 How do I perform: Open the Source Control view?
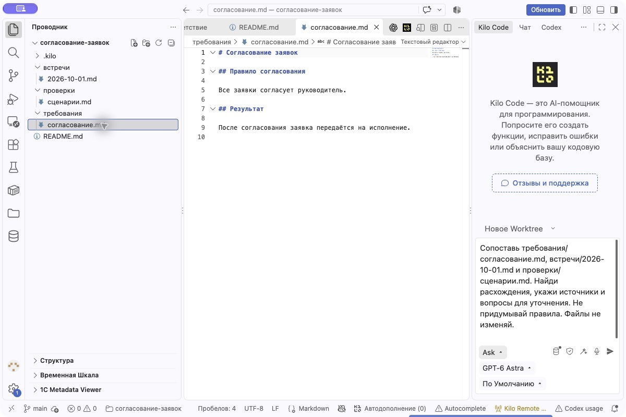pos(14,76)
